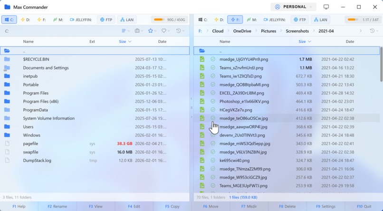
Task: Click image icon of EXCEL_ZA39DrLl8M.png
Action: click(x=202, y=93)
